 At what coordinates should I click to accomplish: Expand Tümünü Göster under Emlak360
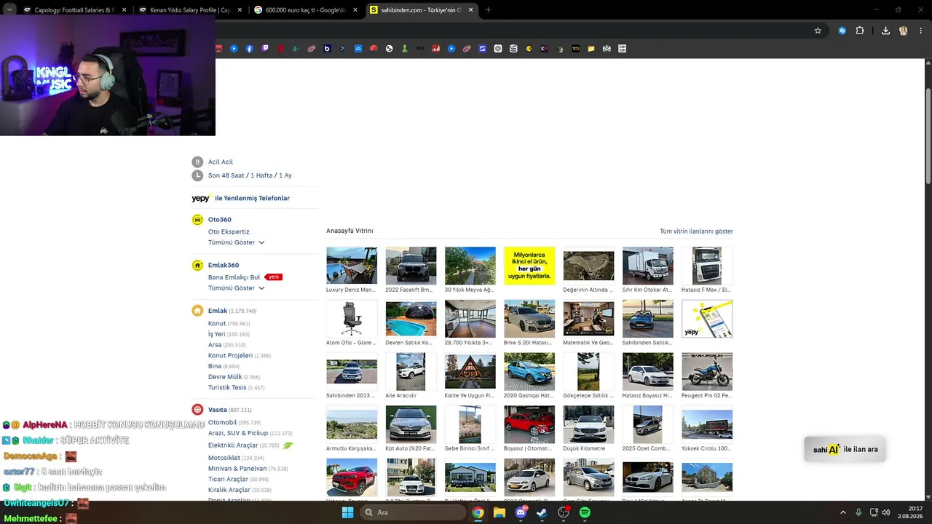(236, 288)
